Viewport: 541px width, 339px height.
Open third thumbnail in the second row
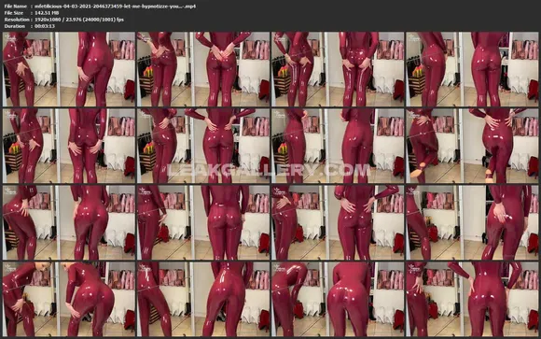point(338,146)
